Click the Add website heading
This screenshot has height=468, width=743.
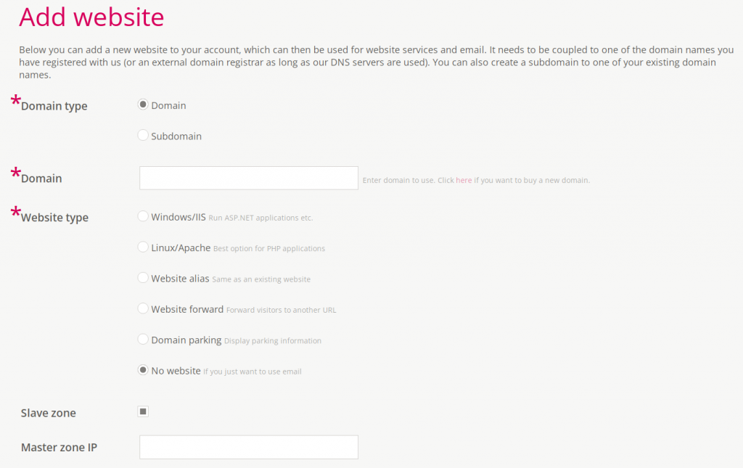click(91, 17)
